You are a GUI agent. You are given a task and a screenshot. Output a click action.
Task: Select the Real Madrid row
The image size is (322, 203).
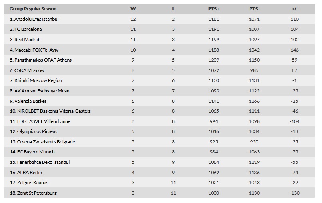[x=159, y=40]
